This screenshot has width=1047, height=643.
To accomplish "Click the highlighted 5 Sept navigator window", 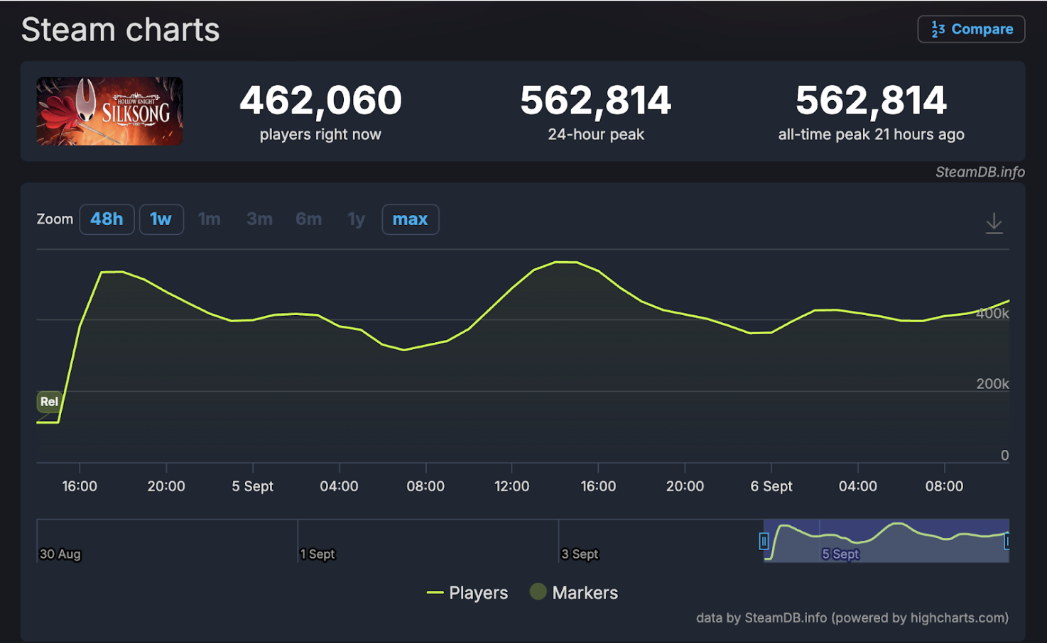I will point(885,542).
